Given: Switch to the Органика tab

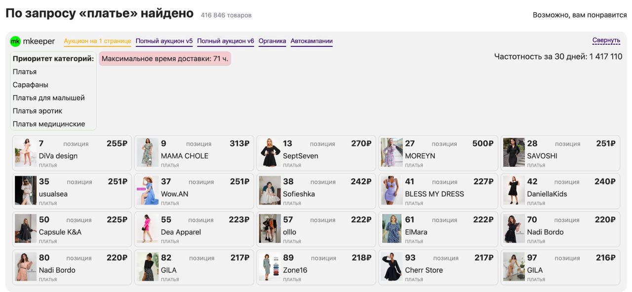Looking at the screenshot, I should 272,41.
